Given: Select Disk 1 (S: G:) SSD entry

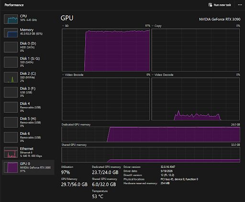Looking at the screenshot, I should coord(28,62).
